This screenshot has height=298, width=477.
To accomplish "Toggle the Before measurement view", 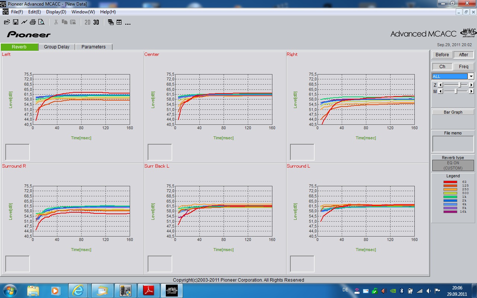I will [x=442, y=55].
